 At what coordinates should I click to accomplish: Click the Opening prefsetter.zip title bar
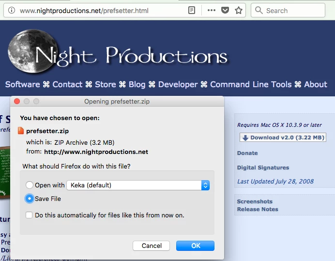pos(117,101)
